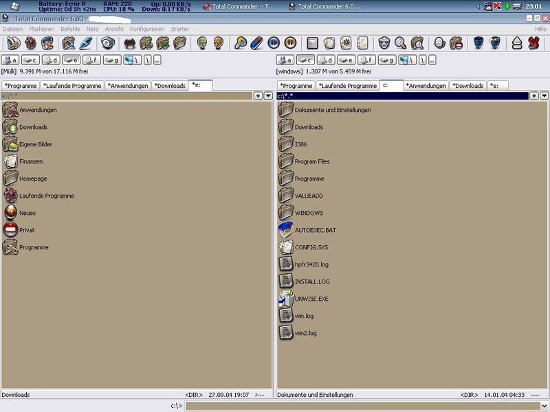The width and height of the screenshot is (550, 412).
Task: Open the Hilfe menu
Action: click(x=540, y=29)
